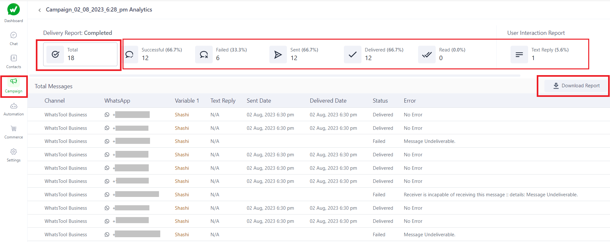Open the Chat section in sidebar

[x=13, y=39]
